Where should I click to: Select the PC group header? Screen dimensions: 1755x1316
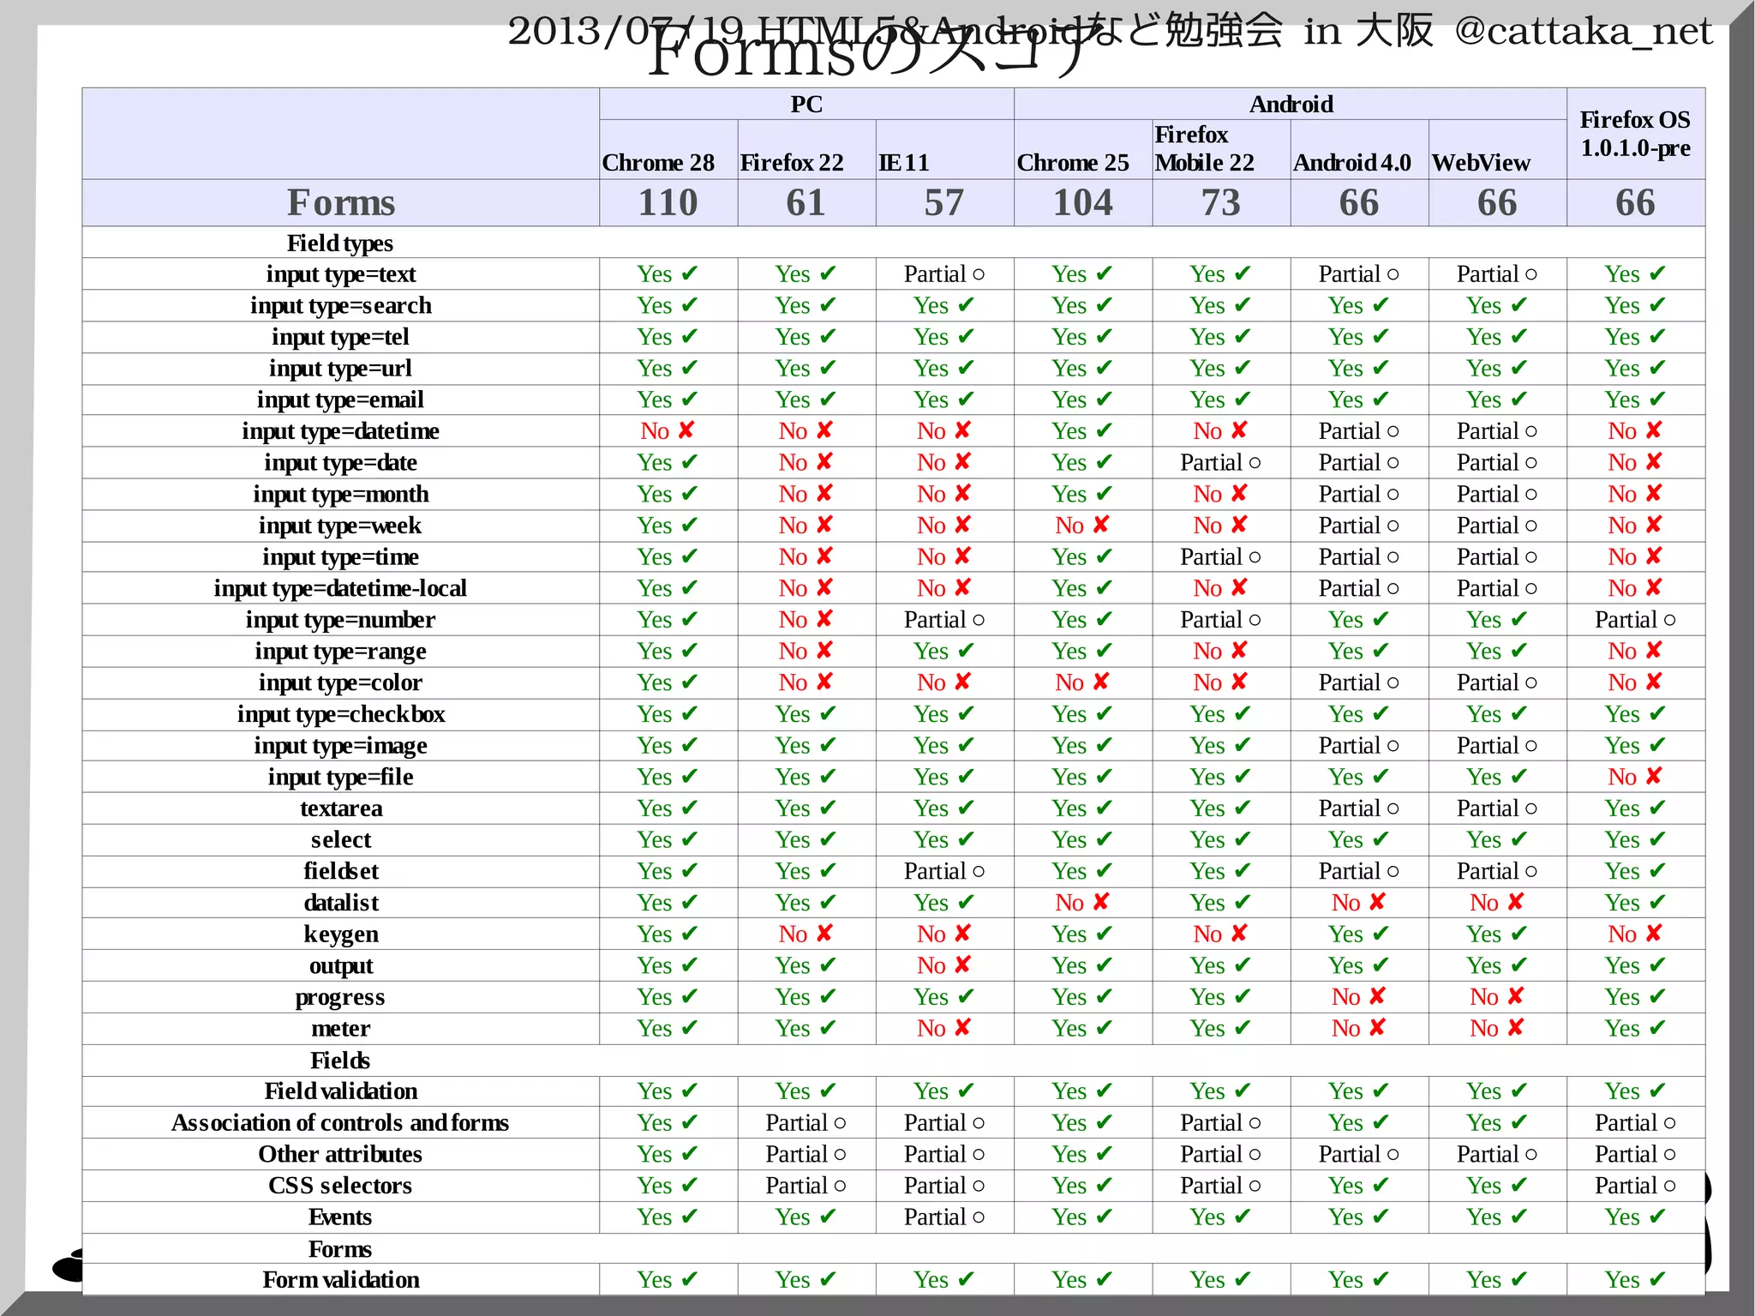point(806,105)
